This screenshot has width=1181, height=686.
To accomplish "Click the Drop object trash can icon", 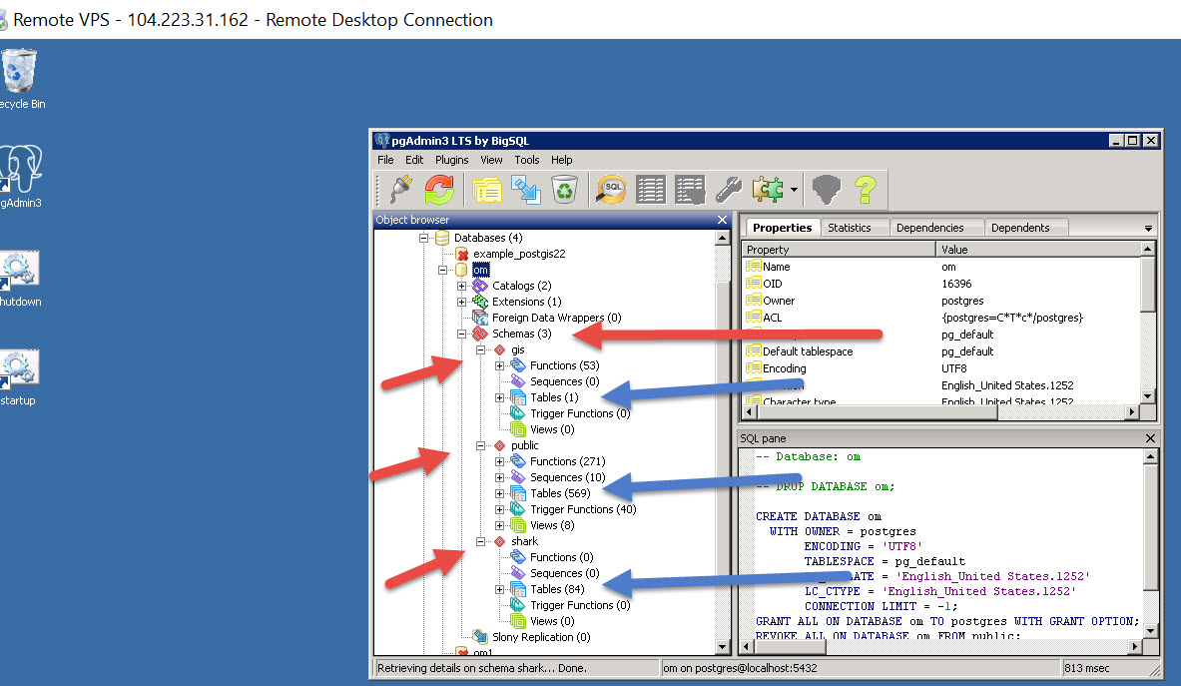I will pyautogui.click(x=565, y=189).
